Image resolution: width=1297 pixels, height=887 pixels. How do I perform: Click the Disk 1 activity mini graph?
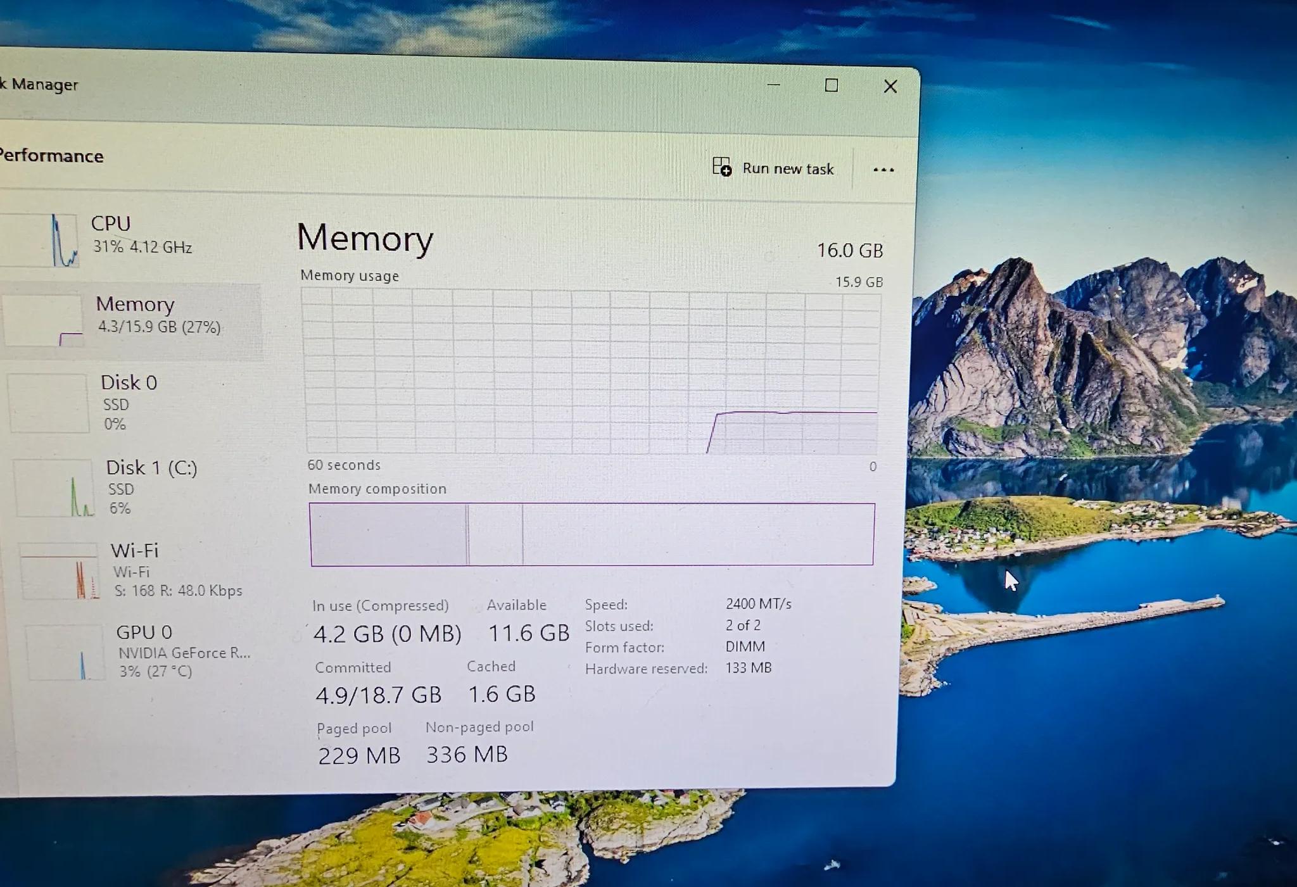click(54, 488)
